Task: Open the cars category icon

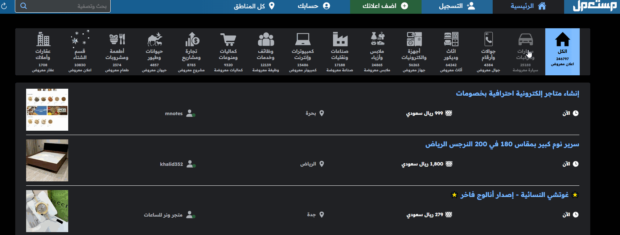Action: [525, 40]
